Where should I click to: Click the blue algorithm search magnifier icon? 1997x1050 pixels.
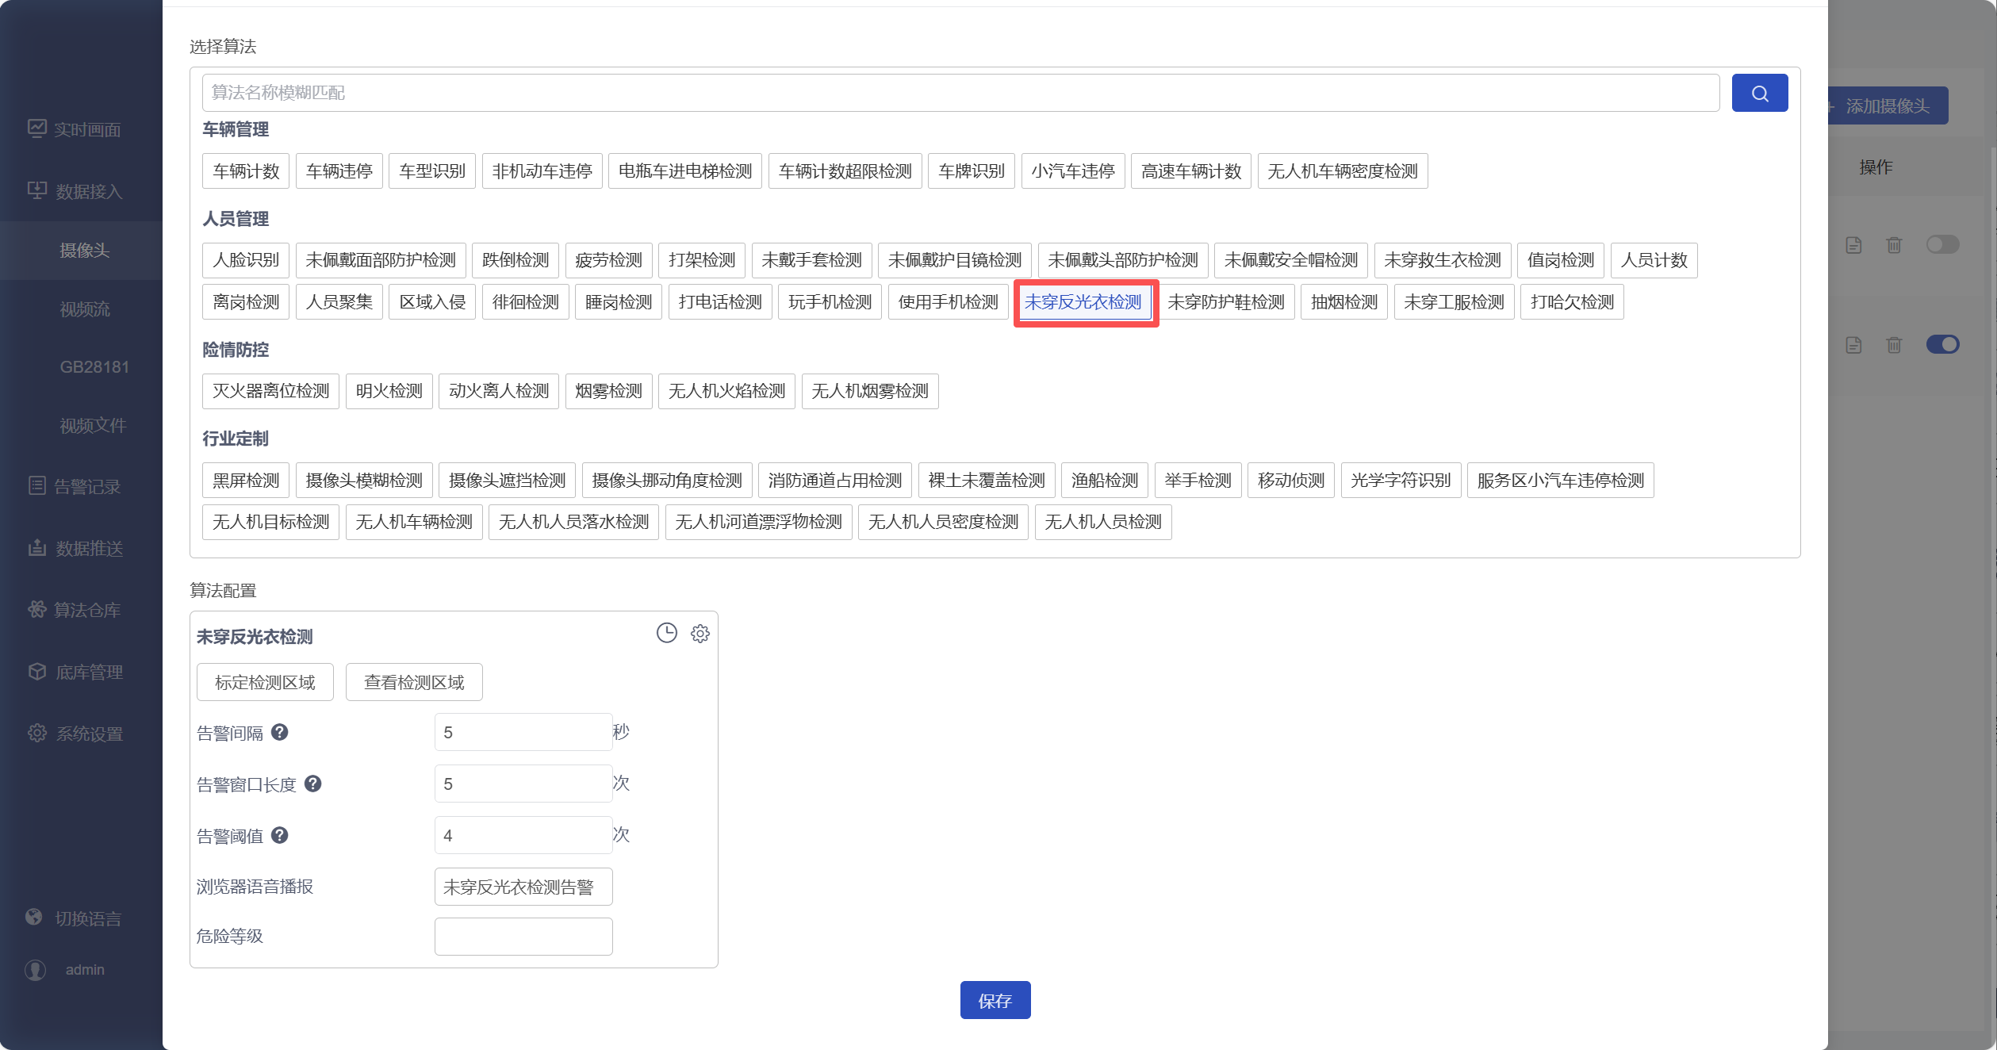coord(1759,93)
